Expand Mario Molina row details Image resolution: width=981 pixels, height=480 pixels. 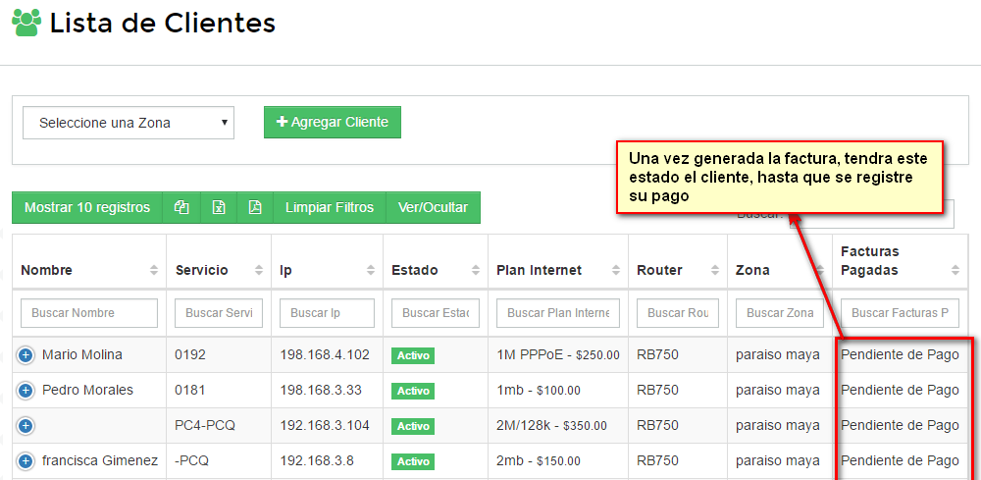(x=26, y=355)
